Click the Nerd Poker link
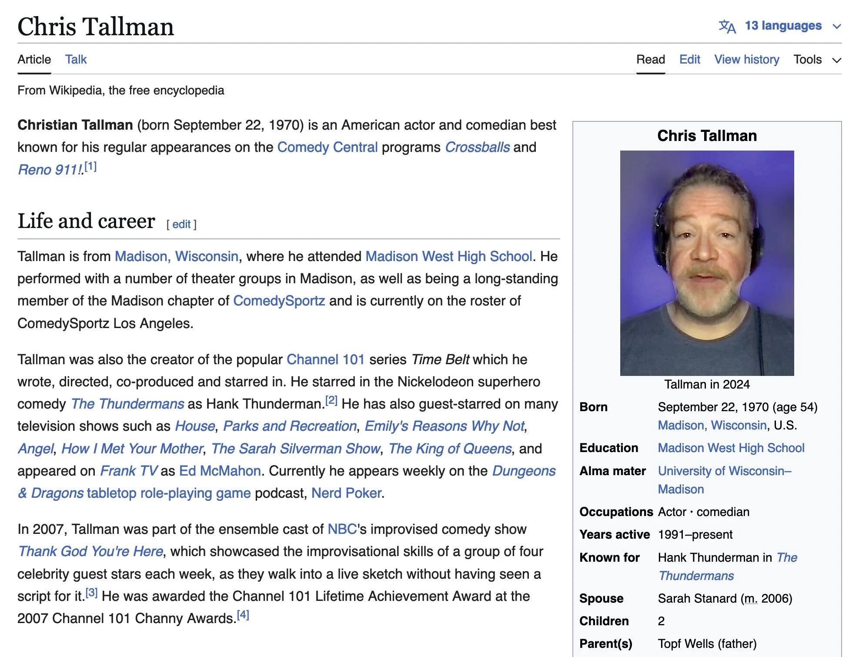 tap(346, 493)
